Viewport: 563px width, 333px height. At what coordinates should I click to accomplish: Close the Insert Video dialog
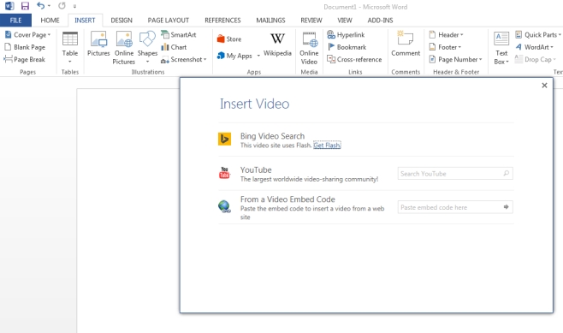[544, 86]
